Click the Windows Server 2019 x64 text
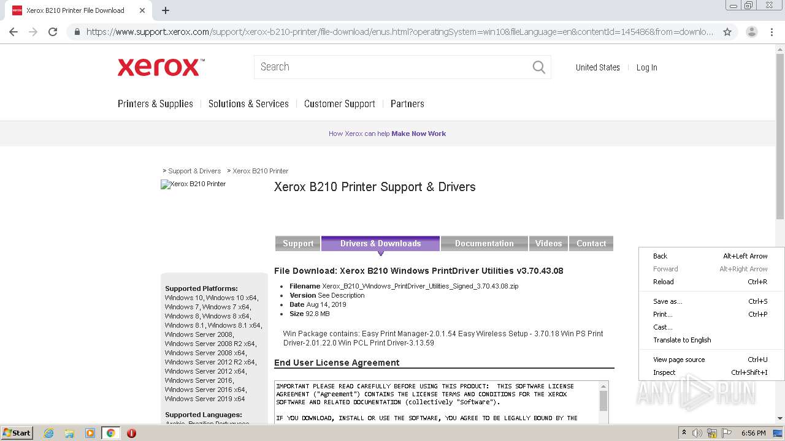This screenshot has width=785, height=441. point(205,399)
